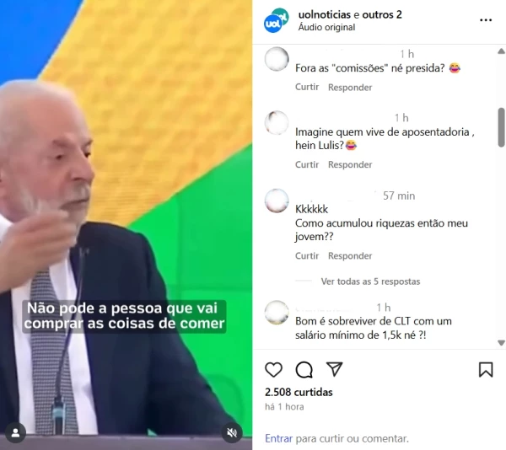This screenshot has width=506, height=450.
Task: Click the comments scrollbar thumb
Action: point(501,127)
